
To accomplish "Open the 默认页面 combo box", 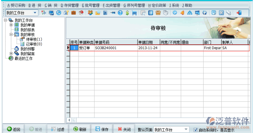I will pos(186,129).
